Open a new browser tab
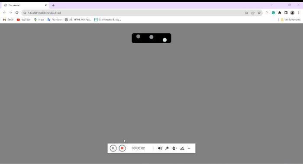The image size is (303, 164). point(53,5)
